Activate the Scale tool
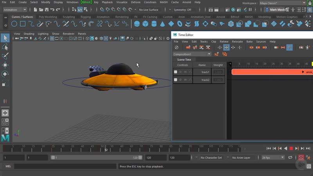The height and width of the screenshot is (176, 313). [x=5, y=83]
